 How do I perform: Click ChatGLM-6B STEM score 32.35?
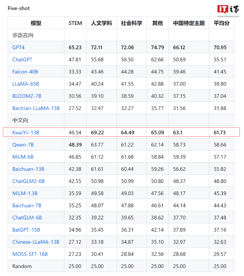[75, 217]
